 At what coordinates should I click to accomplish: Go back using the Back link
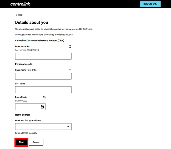coord(21,15)
